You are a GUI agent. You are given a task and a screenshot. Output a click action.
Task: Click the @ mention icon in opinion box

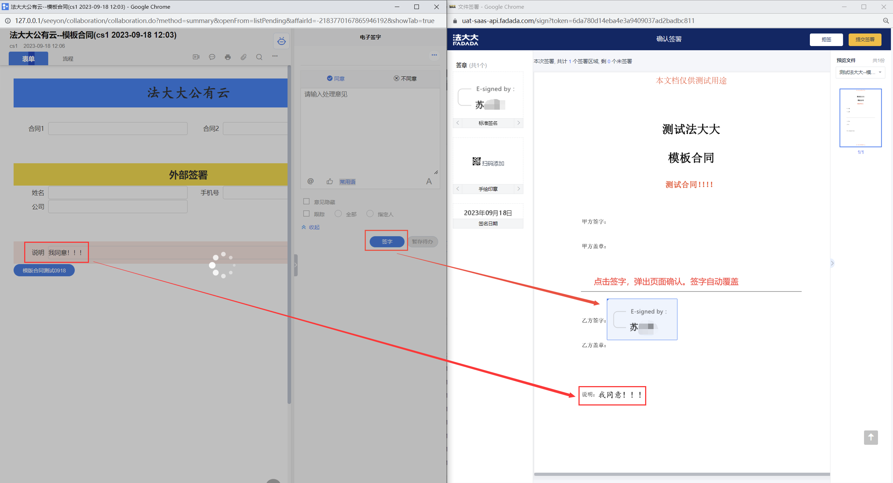[310, 181]
